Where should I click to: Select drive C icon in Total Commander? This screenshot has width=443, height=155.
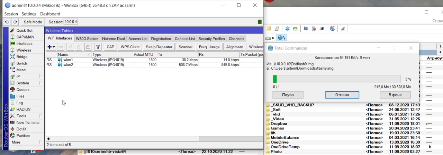pyautogui.click(x=270, y=38)
